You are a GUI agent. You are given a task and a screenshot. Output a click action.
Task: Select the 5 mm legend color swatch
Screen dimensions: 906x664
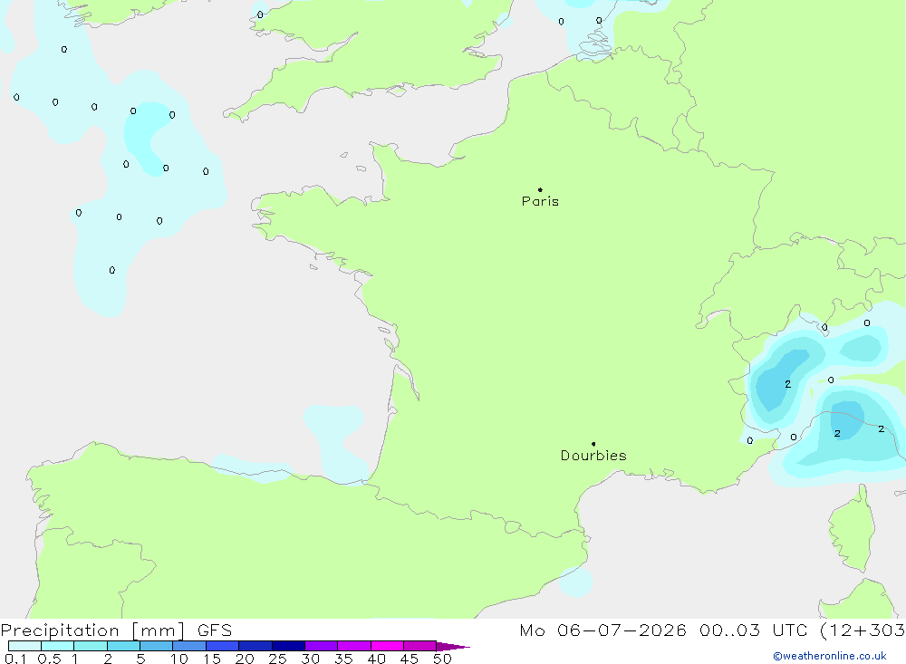pyautogui.click(x=156, y=646)
